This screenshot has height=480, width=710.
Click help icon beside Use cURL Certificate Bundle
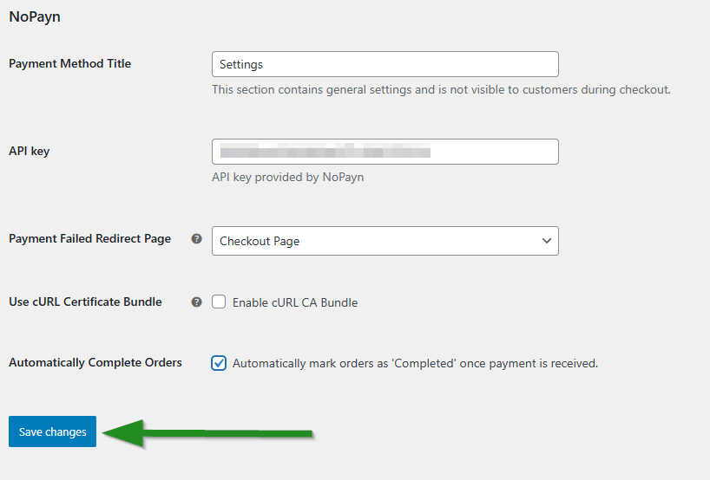pyautogui.click(x=197, y=302)
